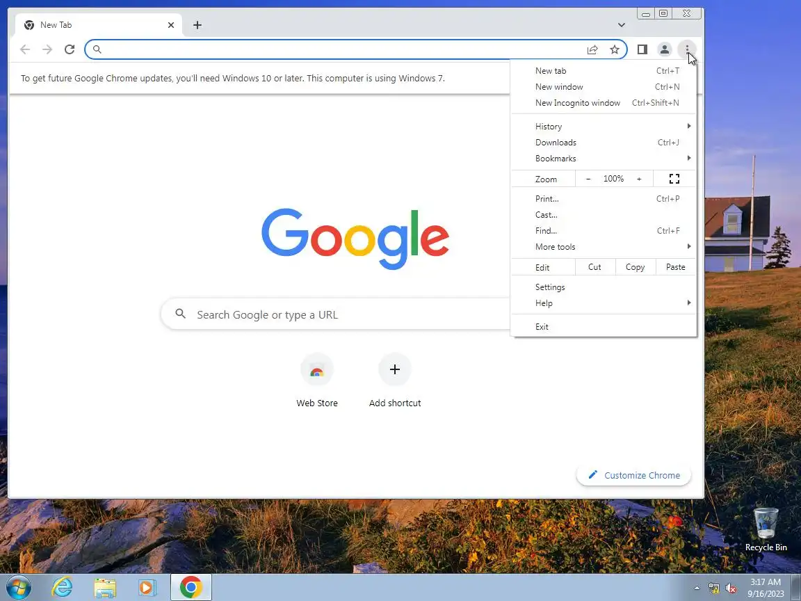Expand the Bookmarks submenu
This screenshot has width=801, height=601.
[x=604, y=159]
